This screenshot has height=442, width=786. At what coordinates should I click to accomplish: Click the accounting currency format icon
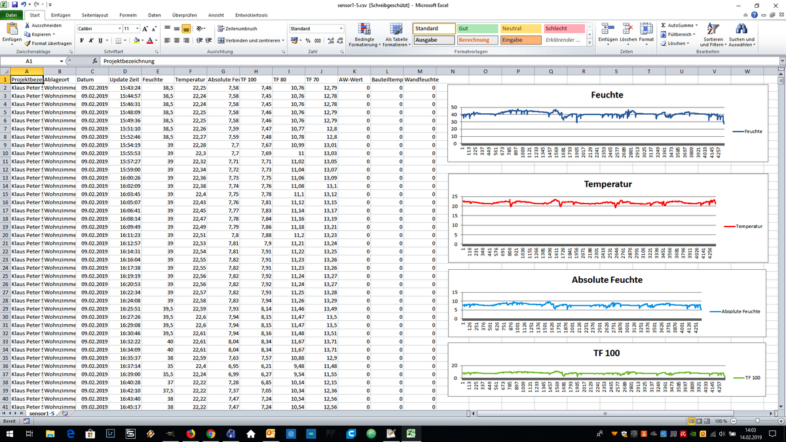[x=295, y=41]
